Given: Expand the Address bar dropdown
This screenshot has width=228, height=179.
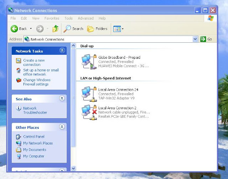Looking at the screenshot, I should (x=195, y=39).
